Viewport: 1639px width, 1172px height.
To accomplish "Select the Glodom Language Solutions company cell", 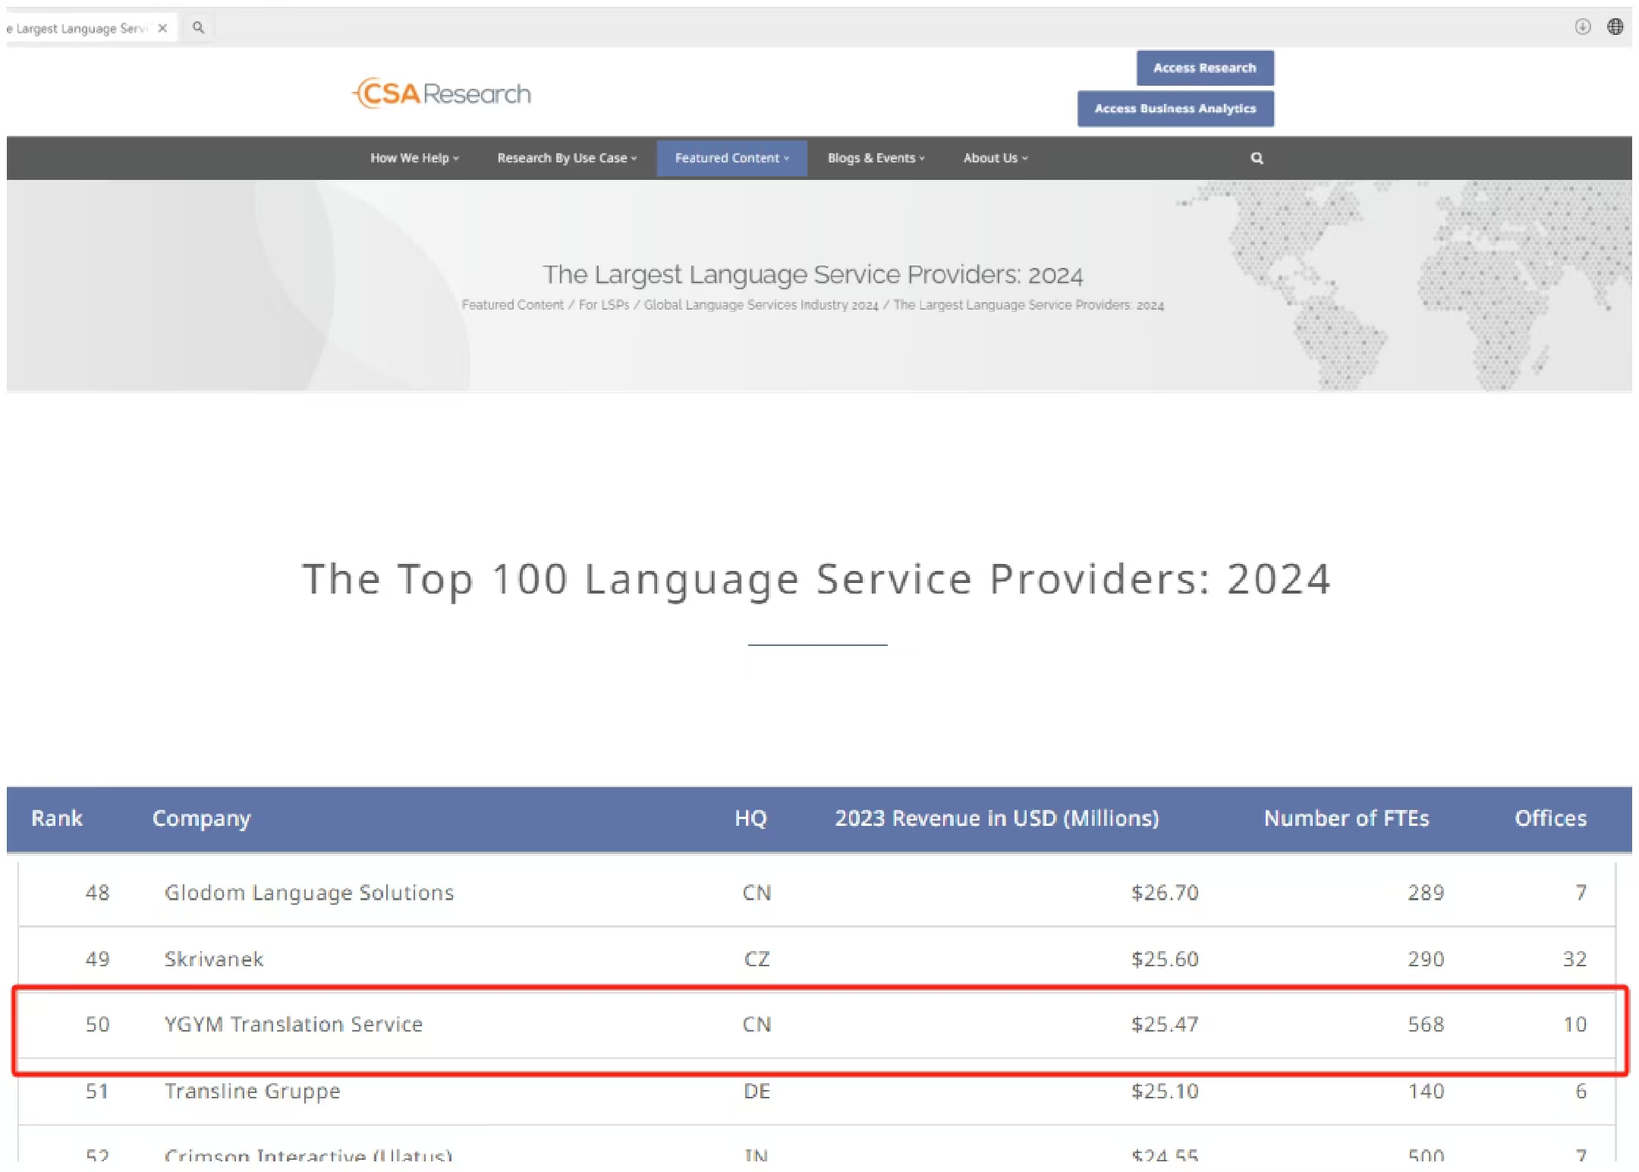I will click(309, 893).
